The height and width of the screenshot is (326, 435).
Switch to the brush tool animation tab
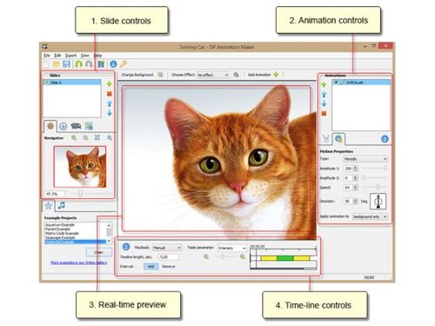coord(326,139)
